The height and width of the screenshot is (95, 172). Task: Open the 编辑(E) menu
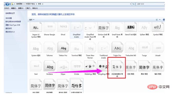13,8
